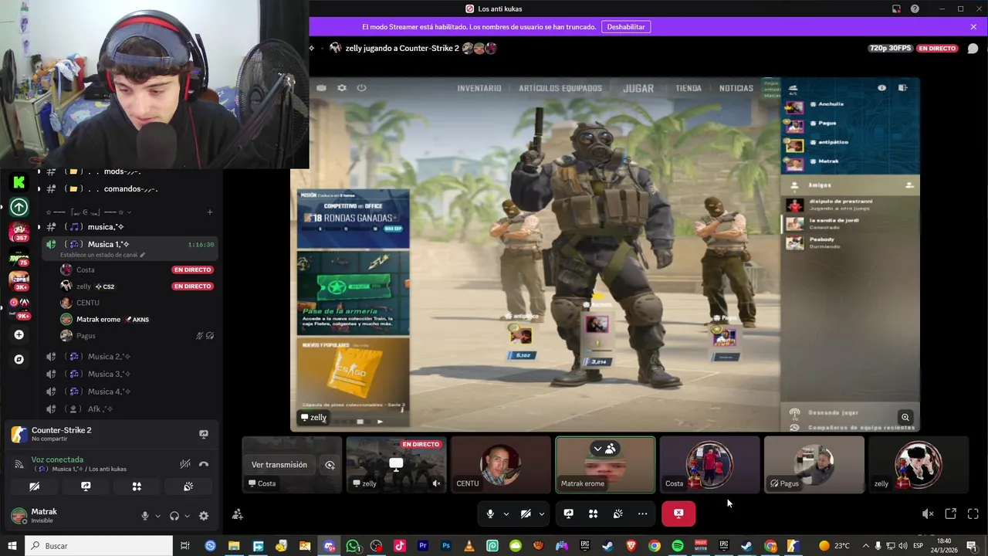Edit channel status pencil icon
988x556 pixels.
[x=142, y=255]
